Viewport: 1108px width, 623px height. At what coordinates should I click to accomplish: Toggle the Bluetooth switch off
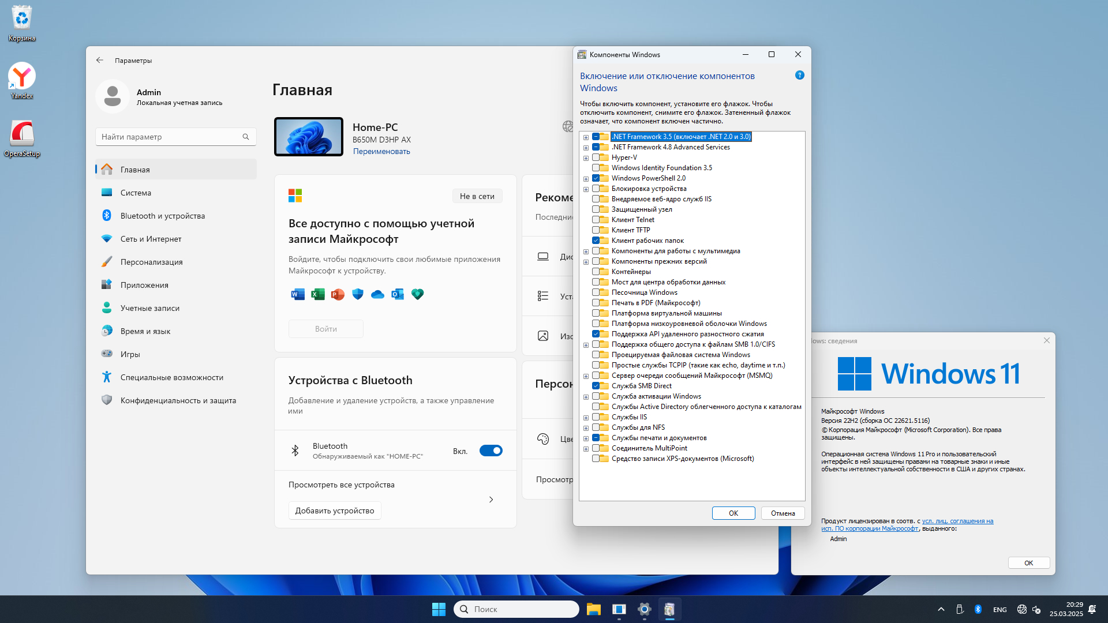pyautogui.click(x=491, y=451)
